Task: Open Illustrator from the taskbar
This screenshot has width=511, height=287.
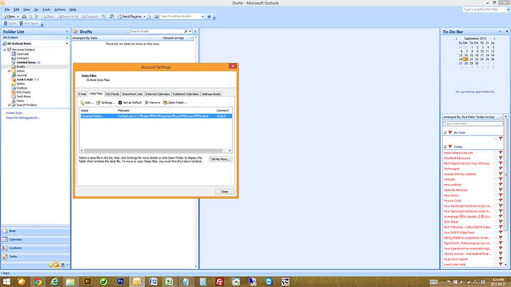Action: [x=88, y=281]
